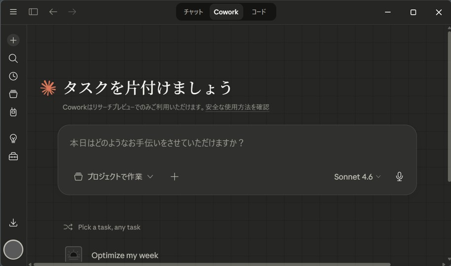This screenshot has height=266, width=451.
Task: Click the lightbulb ideas icon
Action: (x=13, y=138)
